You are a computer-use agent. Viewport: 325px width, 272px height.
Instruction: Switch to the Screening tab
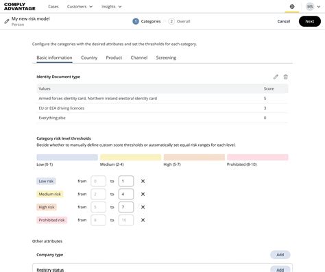166,58
